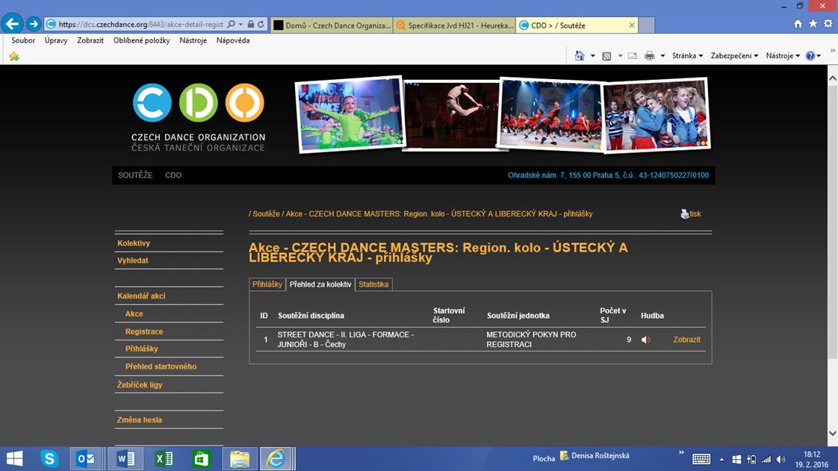
Task: Select the Přehled za kolektiv tab
Action: [320, 284]
